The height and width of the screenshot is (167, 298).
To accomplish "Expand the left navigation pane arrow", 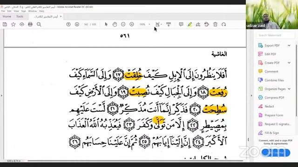I will 1,96.
